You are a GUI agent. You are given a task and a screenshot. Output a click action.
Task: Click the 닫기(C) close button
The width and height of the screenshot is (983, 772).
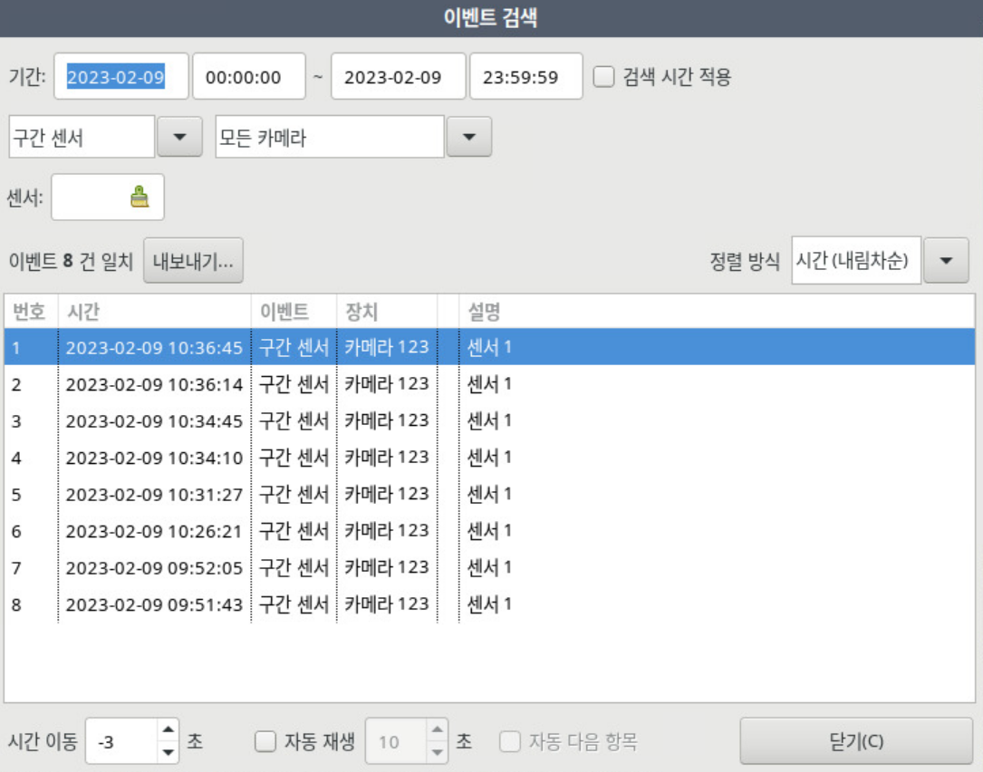855,741
